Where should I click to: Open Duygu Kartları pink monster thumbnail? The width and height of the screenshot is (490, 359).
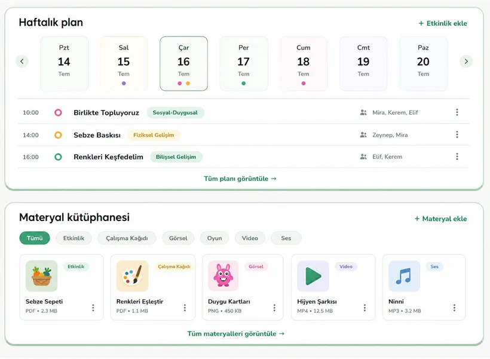[x=223, y=276]
